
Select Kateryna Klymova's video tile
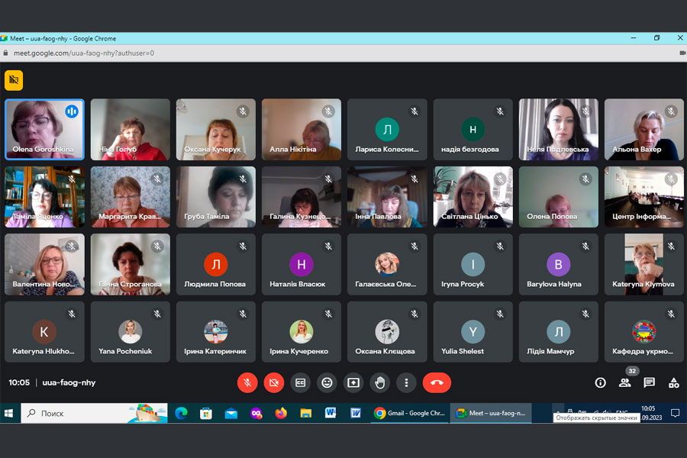pos(644,264)
